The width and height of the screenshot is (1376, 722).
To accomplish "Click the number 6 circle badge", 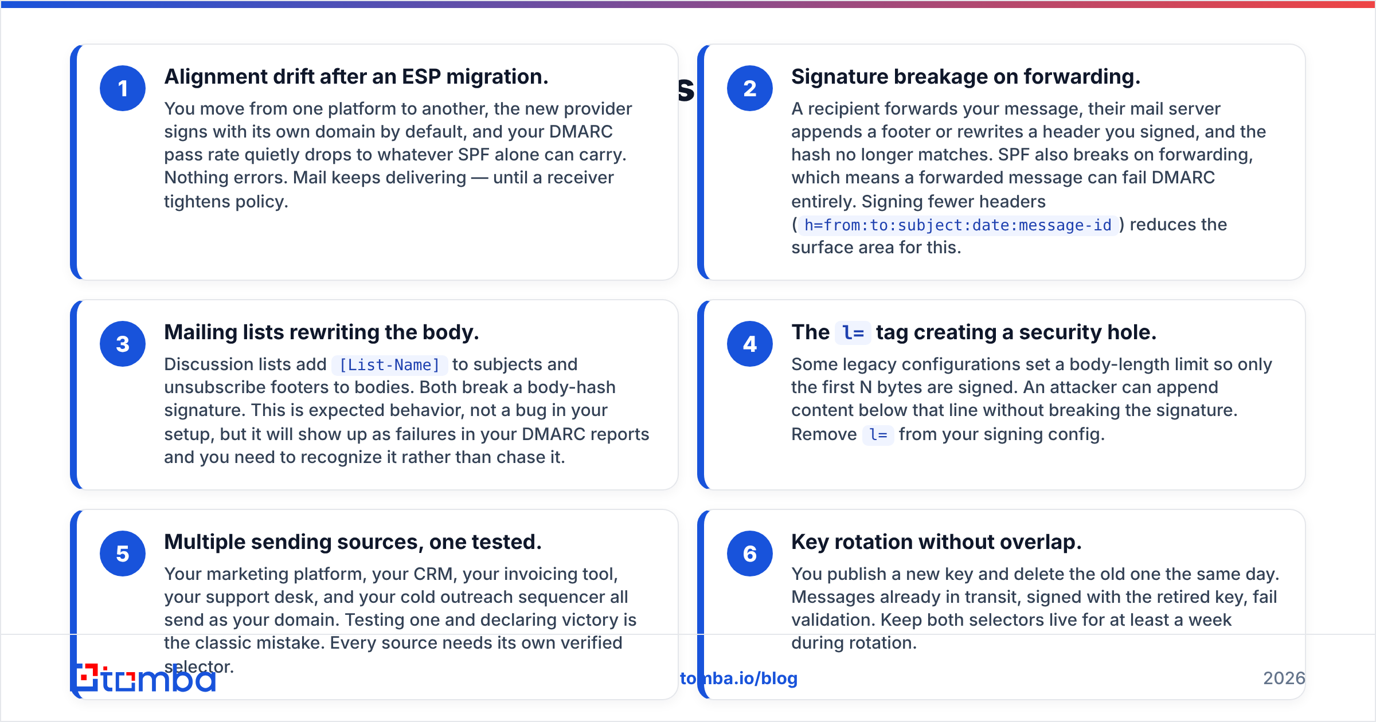I will tap(750, 554).
